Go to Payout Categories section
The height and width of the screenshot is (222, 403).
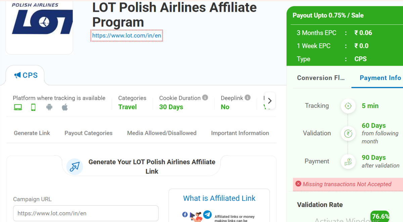(88, 133)
